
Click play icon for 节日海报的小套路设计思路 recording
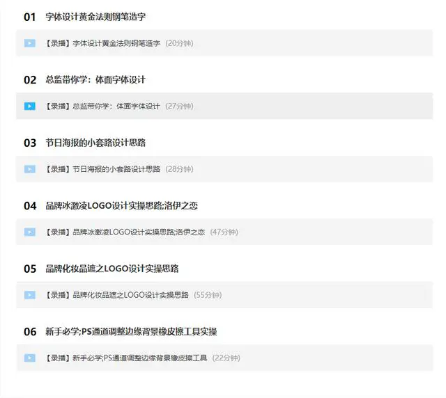30,169
